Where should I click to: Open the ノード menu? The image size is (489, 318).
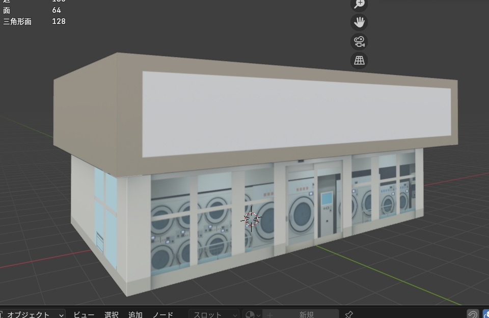tap(163, 314)
